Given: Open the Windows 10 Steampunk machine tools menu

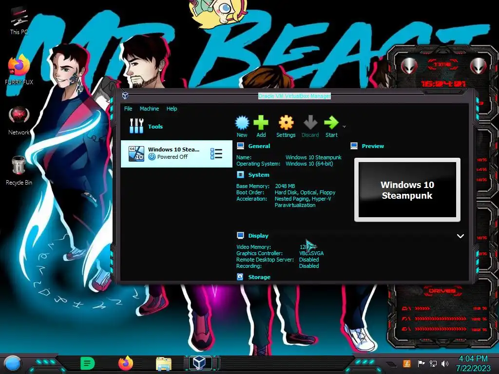Looking at the screenshot, I should point(216,153).
